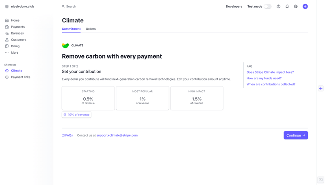Open the Developers menu

234,7
